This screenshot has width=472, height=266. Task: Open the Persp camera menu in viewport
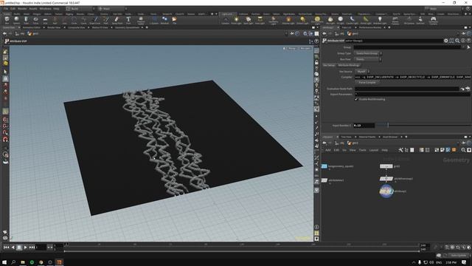point(291,49)
